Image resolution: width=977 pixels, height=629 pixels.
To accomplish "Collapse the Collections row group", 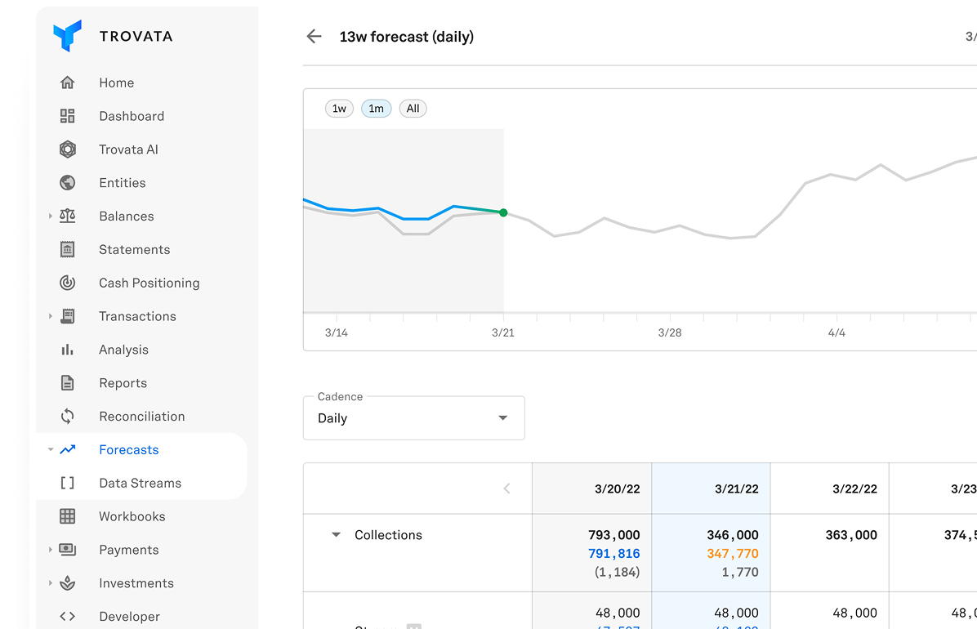I will coord(336,535).
